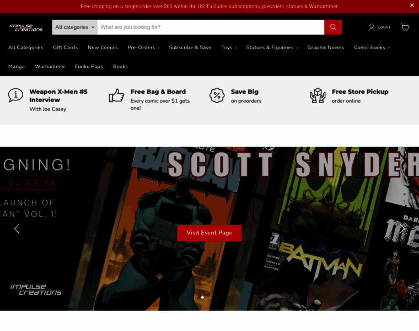Open Gift Cards nav item

tap(65, 47)
